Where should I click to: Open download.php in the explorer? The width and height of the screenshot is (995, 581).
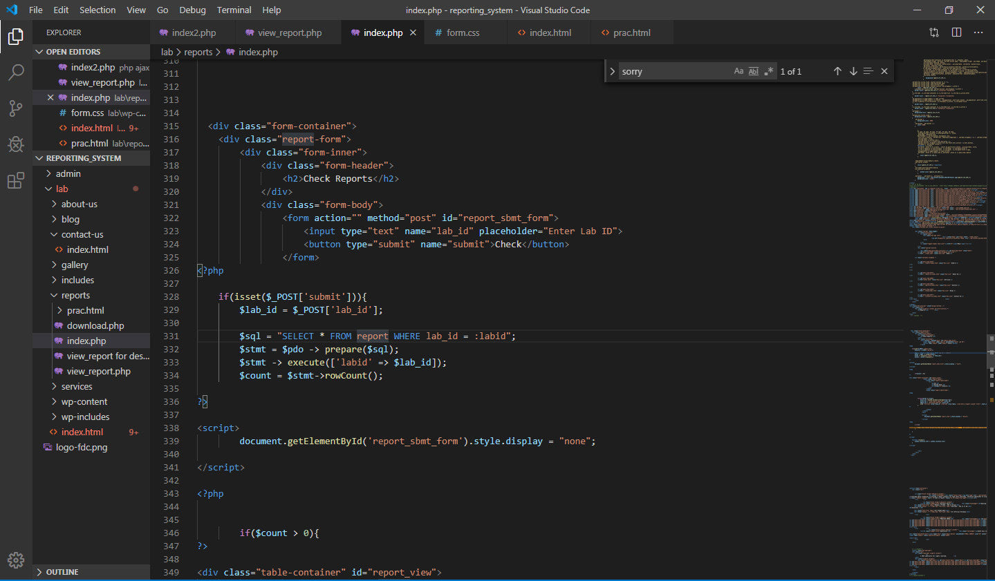click(95, 325)
